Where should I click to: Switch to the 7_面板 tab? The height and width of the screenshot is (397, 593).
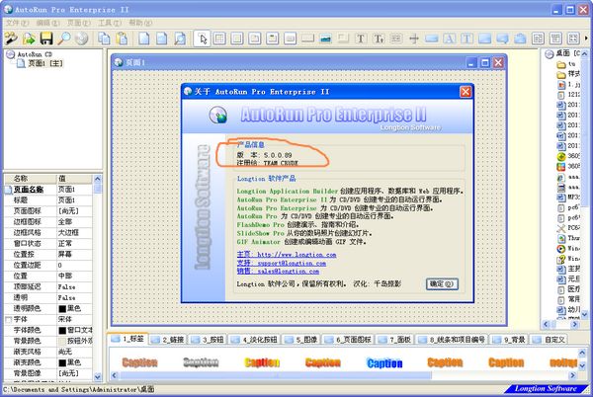(x=394, y=340)
